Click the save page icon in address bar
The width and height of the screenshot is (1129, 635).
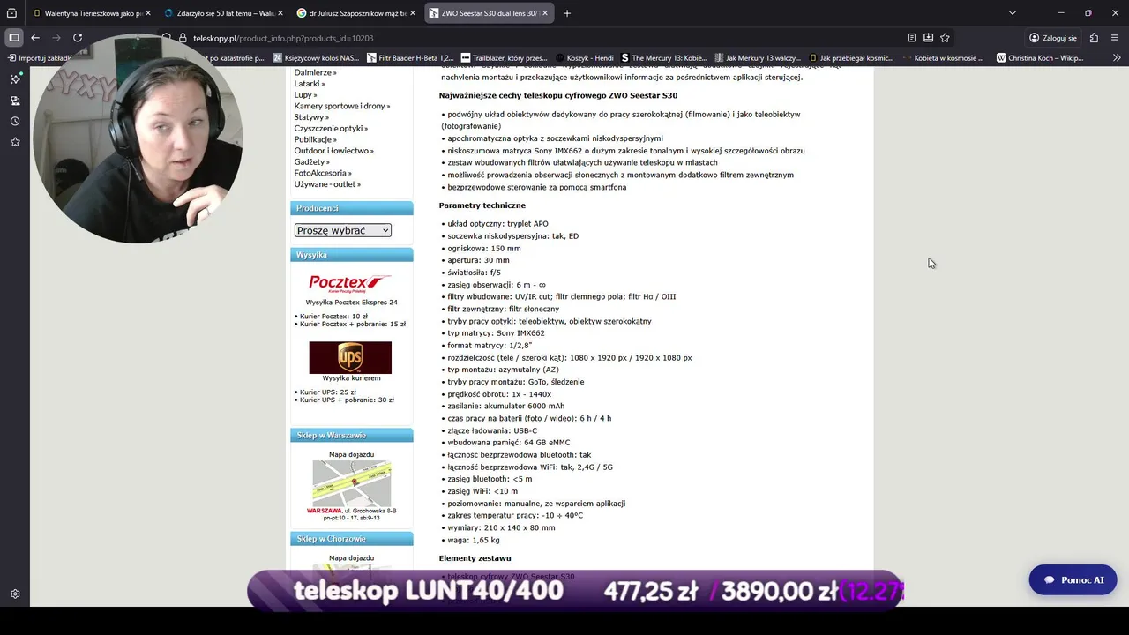click(x=929, y=38)
